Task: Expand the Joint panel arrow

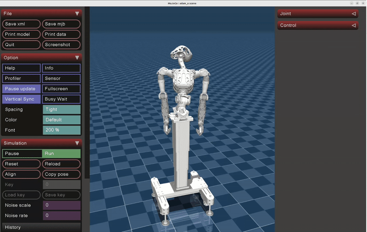Action: (x=353, y=14)
